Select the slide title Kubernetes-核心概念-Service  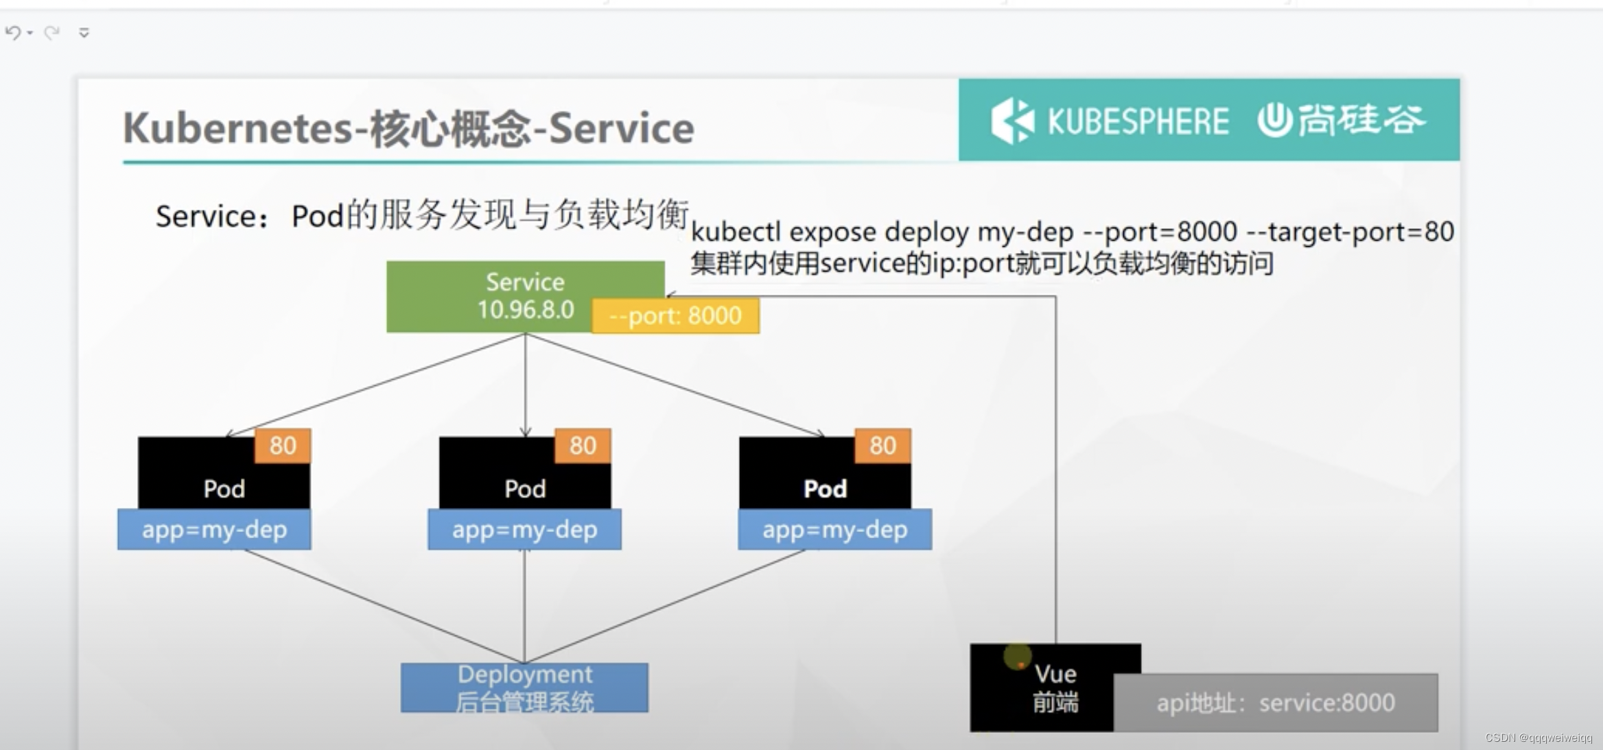408,128
